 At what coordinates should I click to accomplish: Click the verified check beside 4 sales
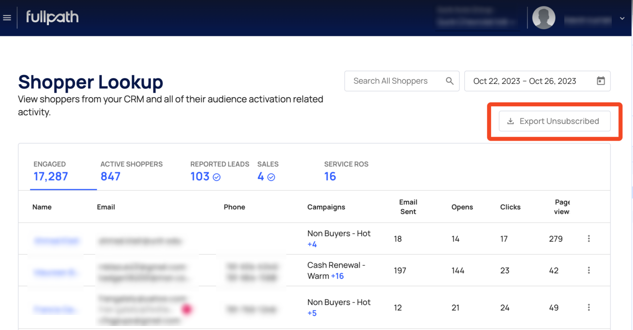[x=271, y=177]
